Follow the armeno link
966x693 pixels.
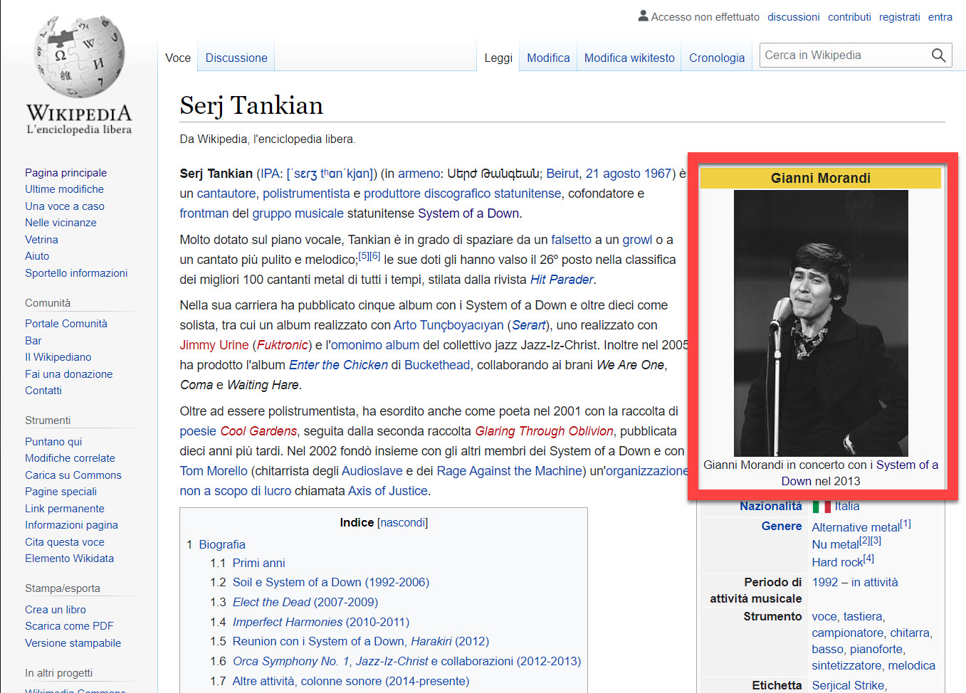click(x=419, y=174)
